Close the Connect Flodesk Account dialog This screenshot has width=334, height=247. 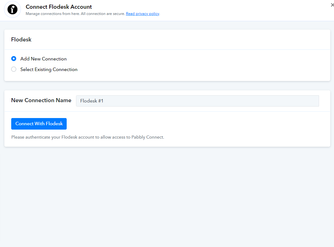332,5
